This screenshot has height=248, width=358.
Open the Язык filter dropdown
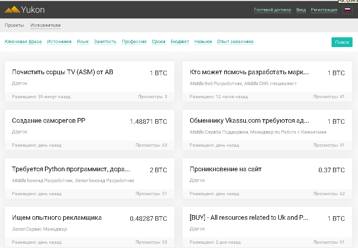tap(83, 42)
